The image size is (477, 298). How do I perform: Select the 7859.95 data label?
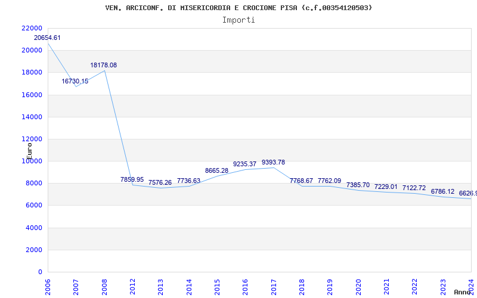(132, 179)
